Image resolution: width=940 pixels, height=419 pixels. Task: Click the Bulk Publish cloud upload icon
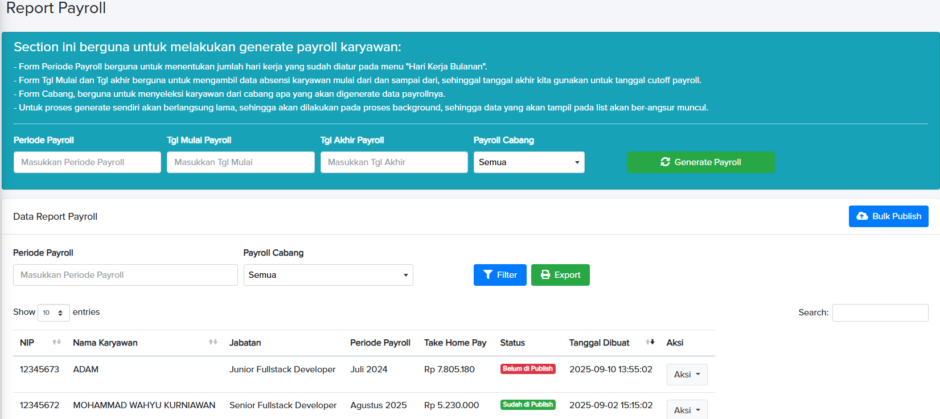(x=862, y=216)
